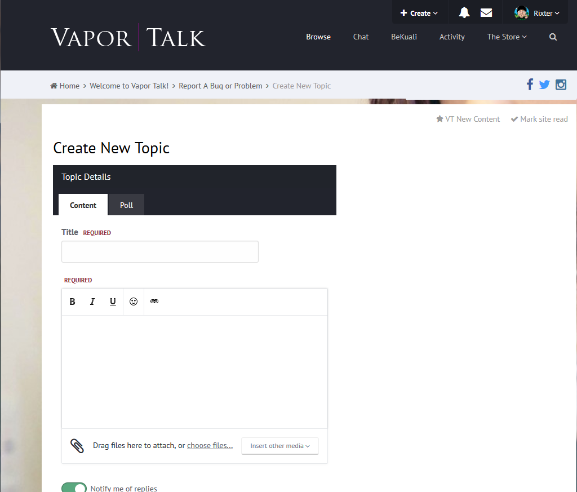Open the emoji picker icon

pyautogui.click(x=134, y=302)
